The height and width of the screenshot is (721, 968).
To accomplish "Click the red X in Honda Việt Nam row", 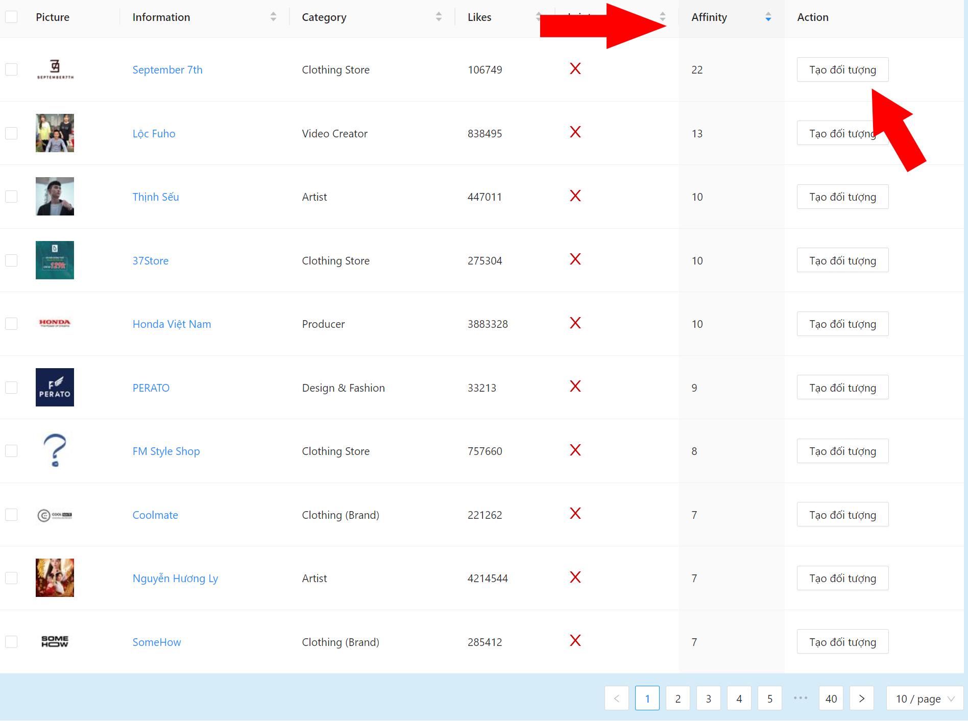I will (x=575, y=323).
